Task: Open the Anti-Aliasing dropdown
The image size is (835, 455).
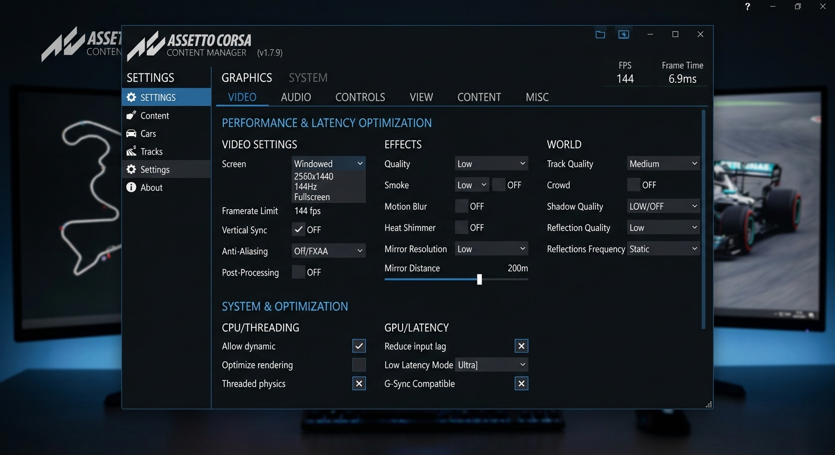Action: pyautogui.click(x=329, y=251)
